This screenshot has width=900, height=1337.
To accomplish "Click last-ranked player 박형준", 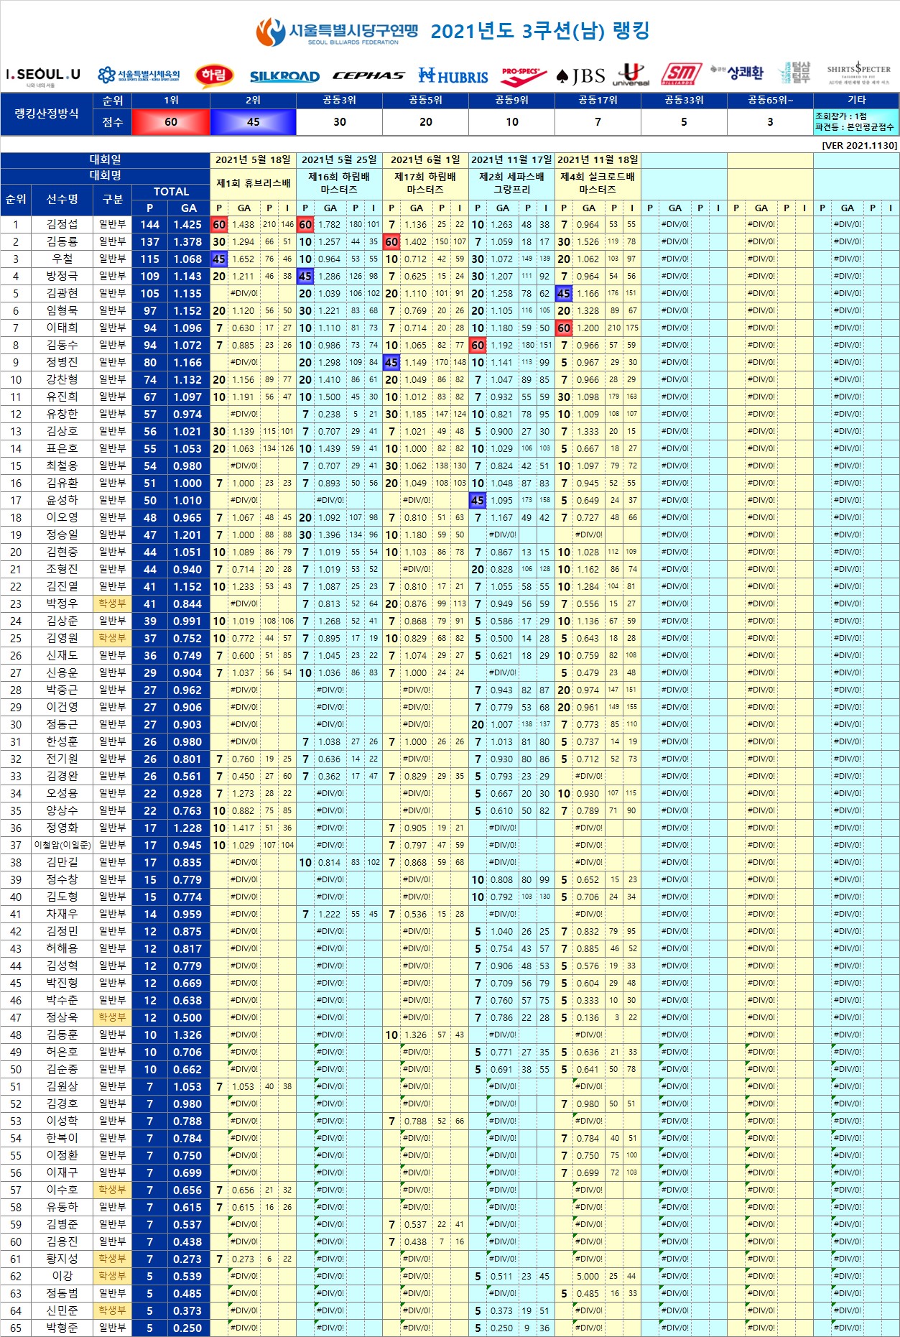I will [x=62, y=1328].
